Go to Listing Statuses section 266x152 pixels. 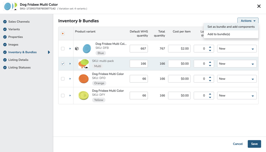pyautogui.click(x=19, y=67)
